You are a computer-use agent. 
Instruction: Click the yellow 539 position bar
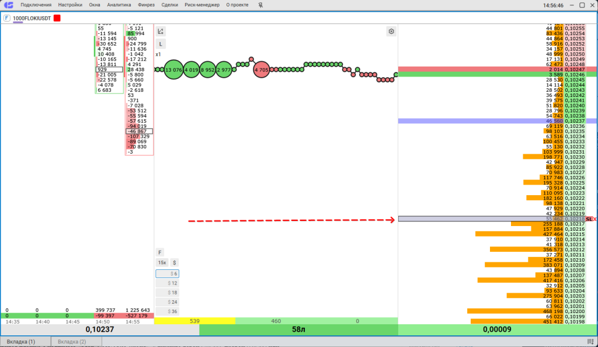[x=194, y=321]
